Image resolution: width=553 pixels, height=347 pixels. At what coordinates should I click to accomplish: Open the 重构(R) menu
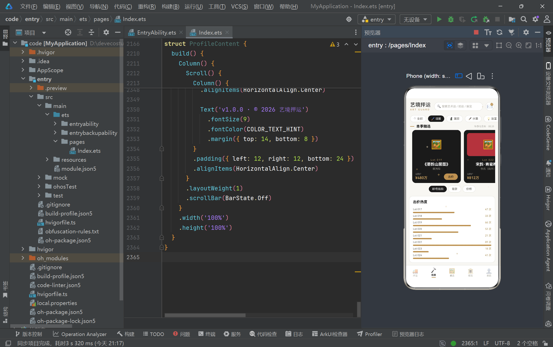pos(147,6)
